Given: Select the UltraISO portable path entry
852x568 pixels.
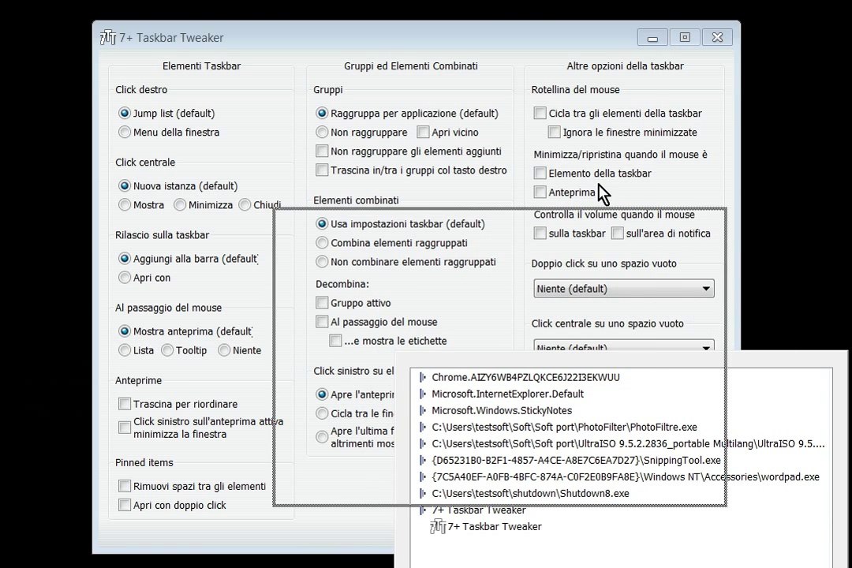Looking at the screenshot, I should (628, 443).
